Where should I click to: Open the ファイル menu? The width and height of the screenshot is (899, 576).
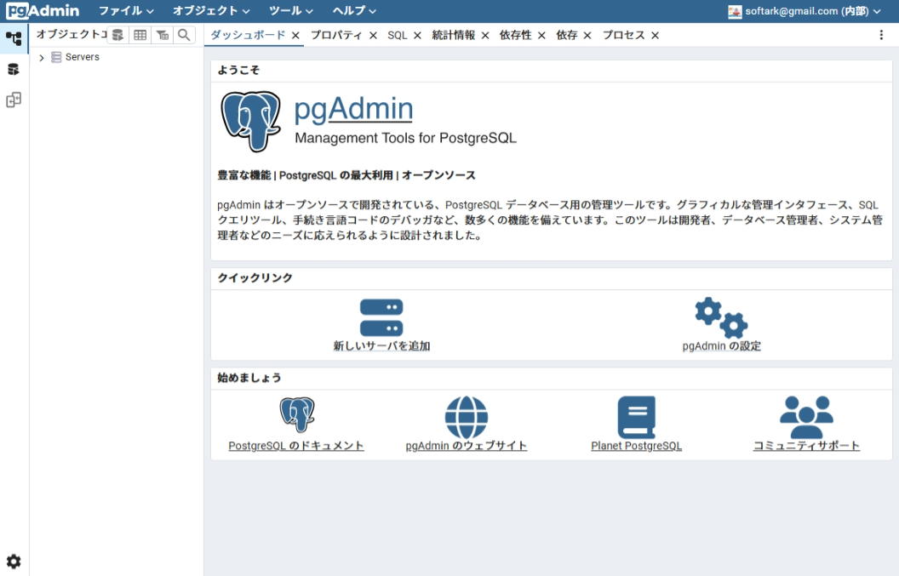126,11
